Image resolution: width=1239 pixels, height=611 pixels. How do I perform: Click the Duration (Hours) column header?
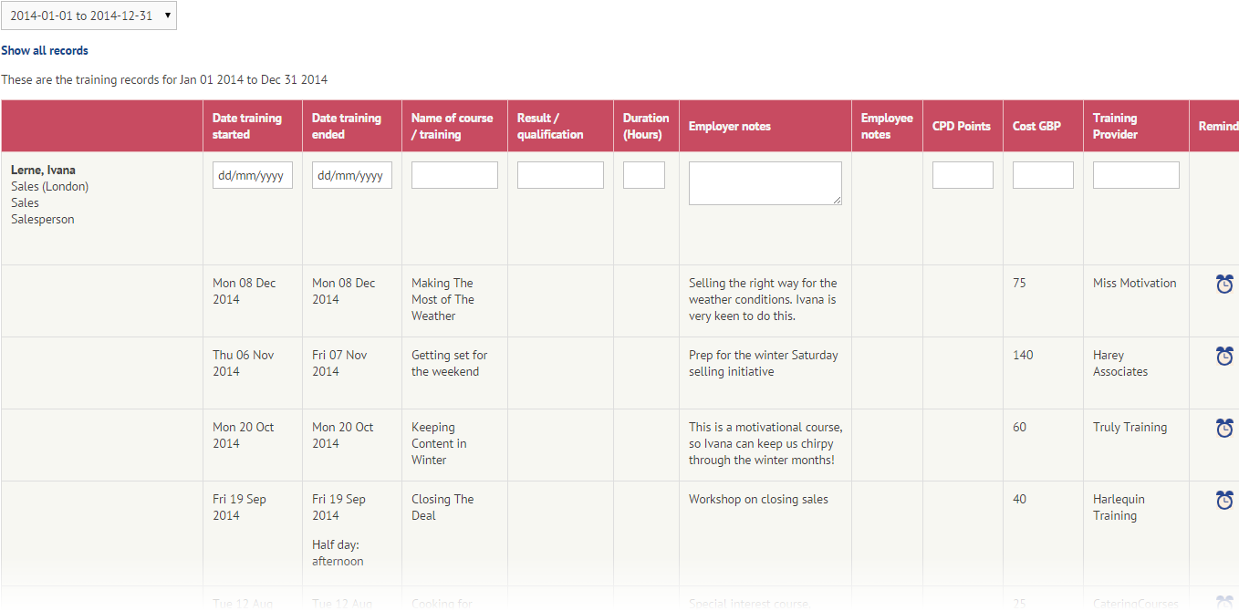pyautogui.click(x=646, y=126)
